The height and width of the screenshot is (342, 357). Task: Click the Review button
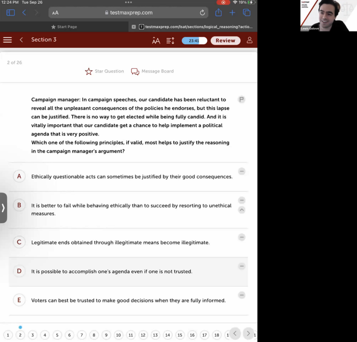(x=225, y=41)
